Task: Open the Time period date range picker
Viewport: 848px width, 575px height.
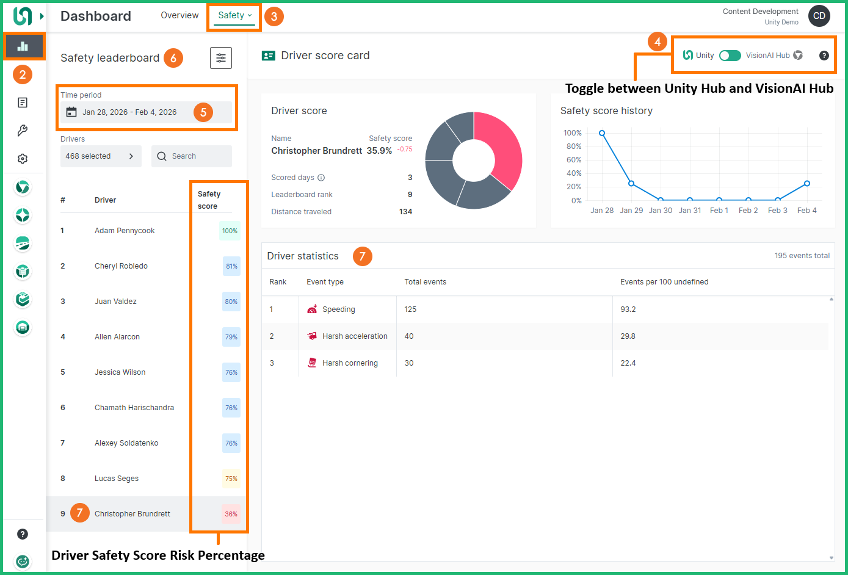Action: click(x=145, y=112)
